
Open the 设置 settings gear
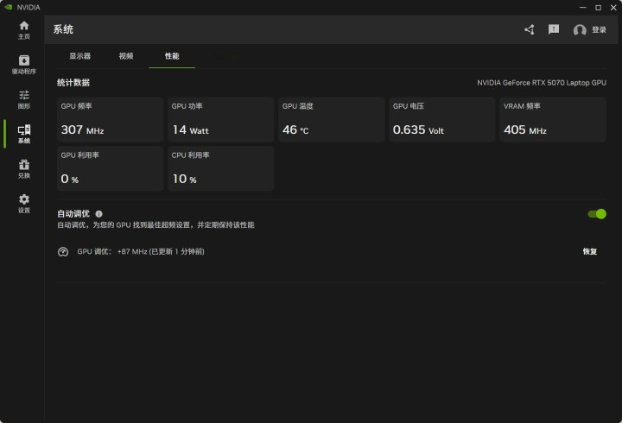click(x=24, y=204)
